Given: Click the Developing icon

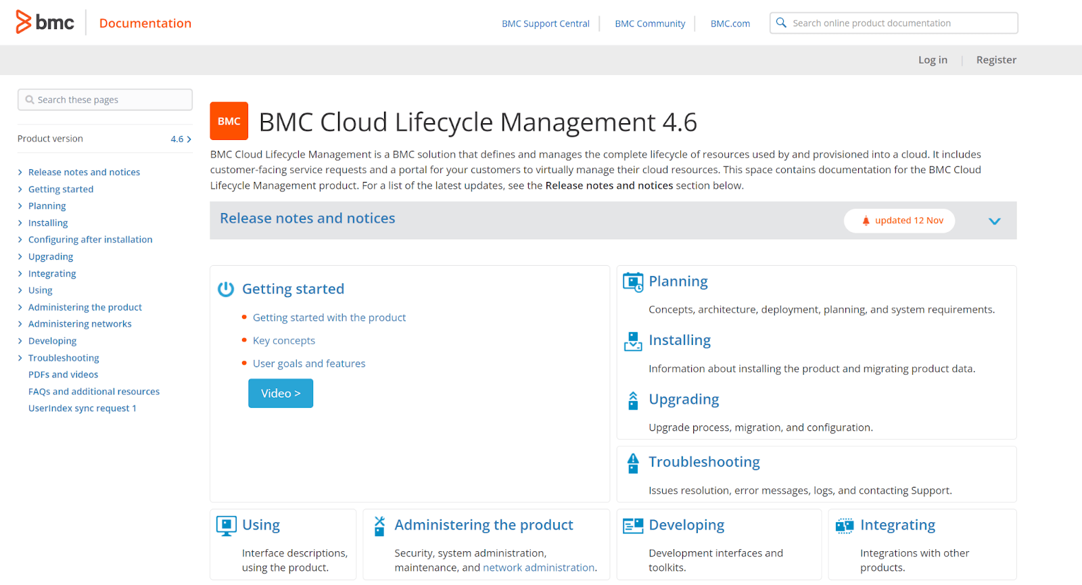Looking at the screenshot, I should click(633, 526).
